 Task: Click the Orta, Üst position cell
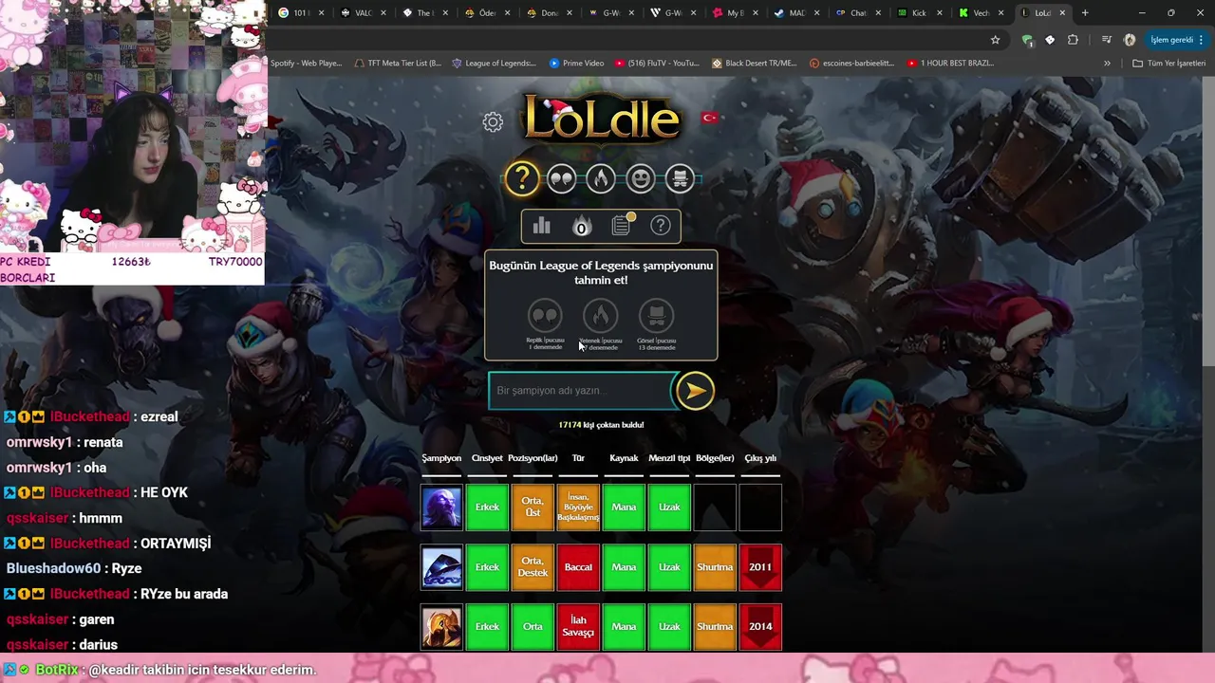(533, 507)
